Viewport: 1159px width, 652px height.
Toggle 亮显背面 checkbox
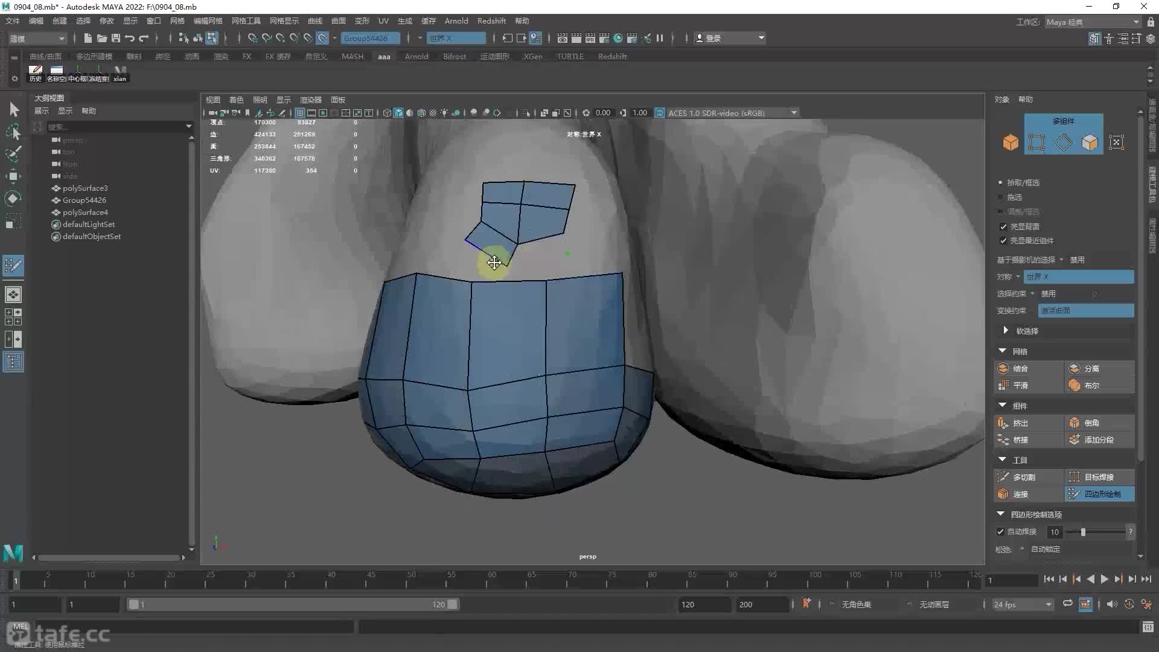1003,227
